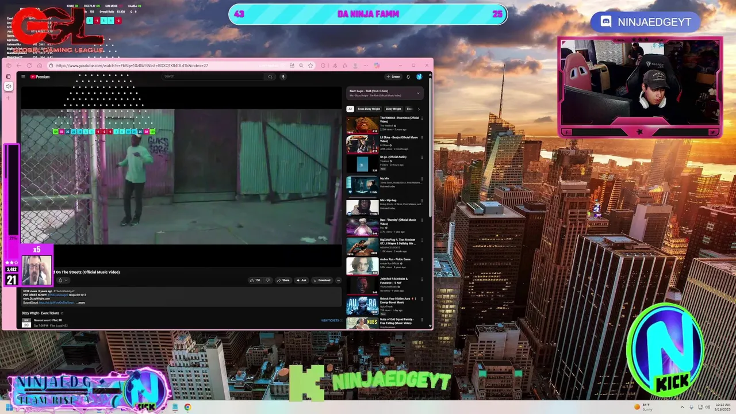This screenshot has height=414, width=736.
Task: Click the YouTube search input field
Action: tap(213, 76)
